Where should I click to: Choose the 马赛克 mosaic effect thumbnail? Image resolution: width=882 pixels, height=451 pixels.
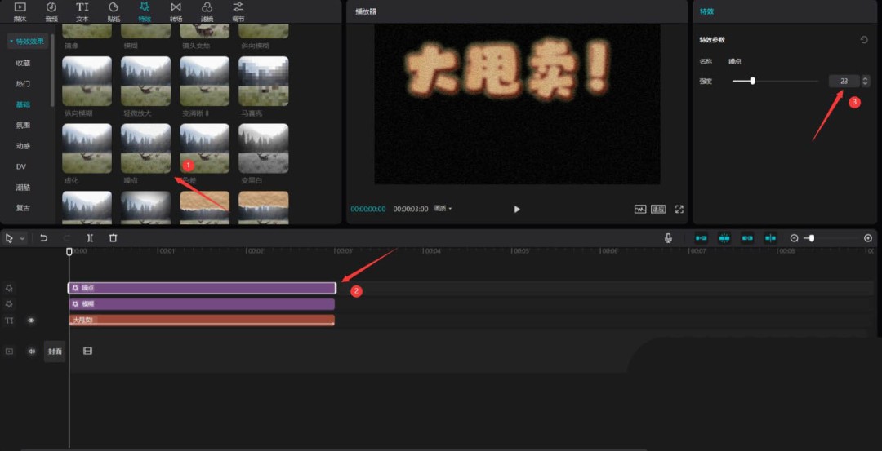point(263,81)
